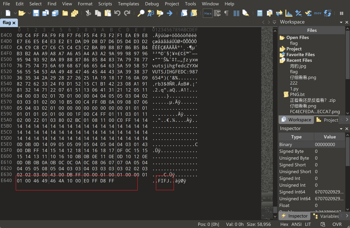The height and width of the screenshot is (228, 350).
Task: Toggle LIT endianness in the status bar
Action: point(308,224)
